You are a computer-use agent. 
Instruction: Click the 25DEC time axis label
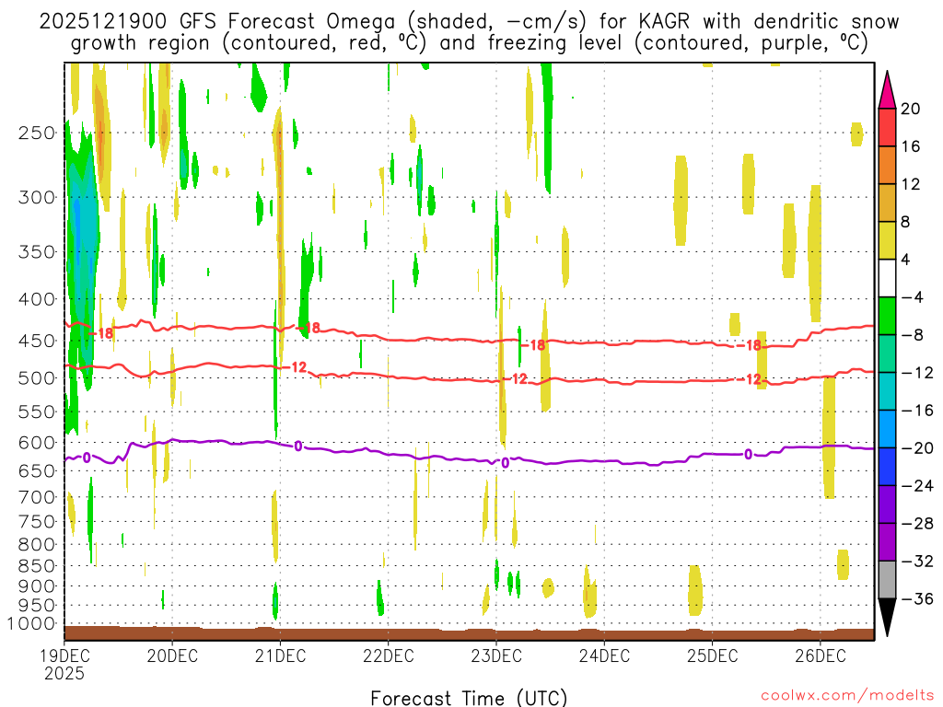point(713,655)
